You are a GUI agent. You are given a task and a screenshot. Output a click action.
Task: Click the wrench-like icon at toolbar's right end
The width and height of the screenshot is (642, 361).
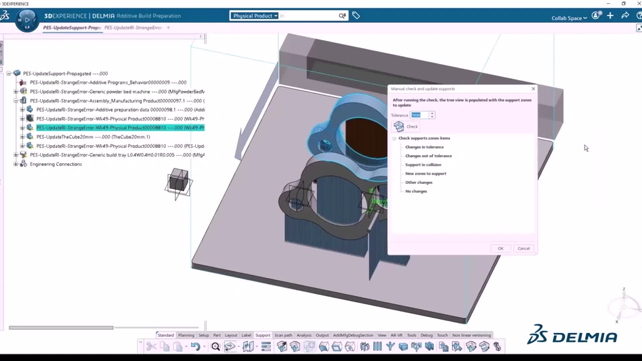tap(498, 347)
